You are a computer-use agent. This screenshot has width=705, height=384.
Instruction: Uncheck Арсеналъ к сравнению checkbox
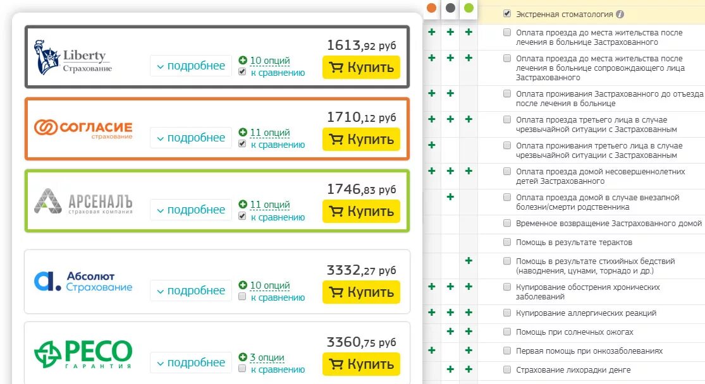coord(242,216)
